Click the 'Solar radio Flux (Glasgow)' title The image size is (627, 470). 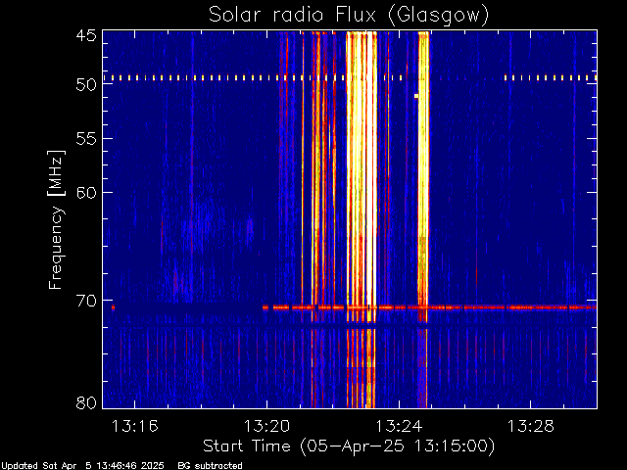click(349, 15)
